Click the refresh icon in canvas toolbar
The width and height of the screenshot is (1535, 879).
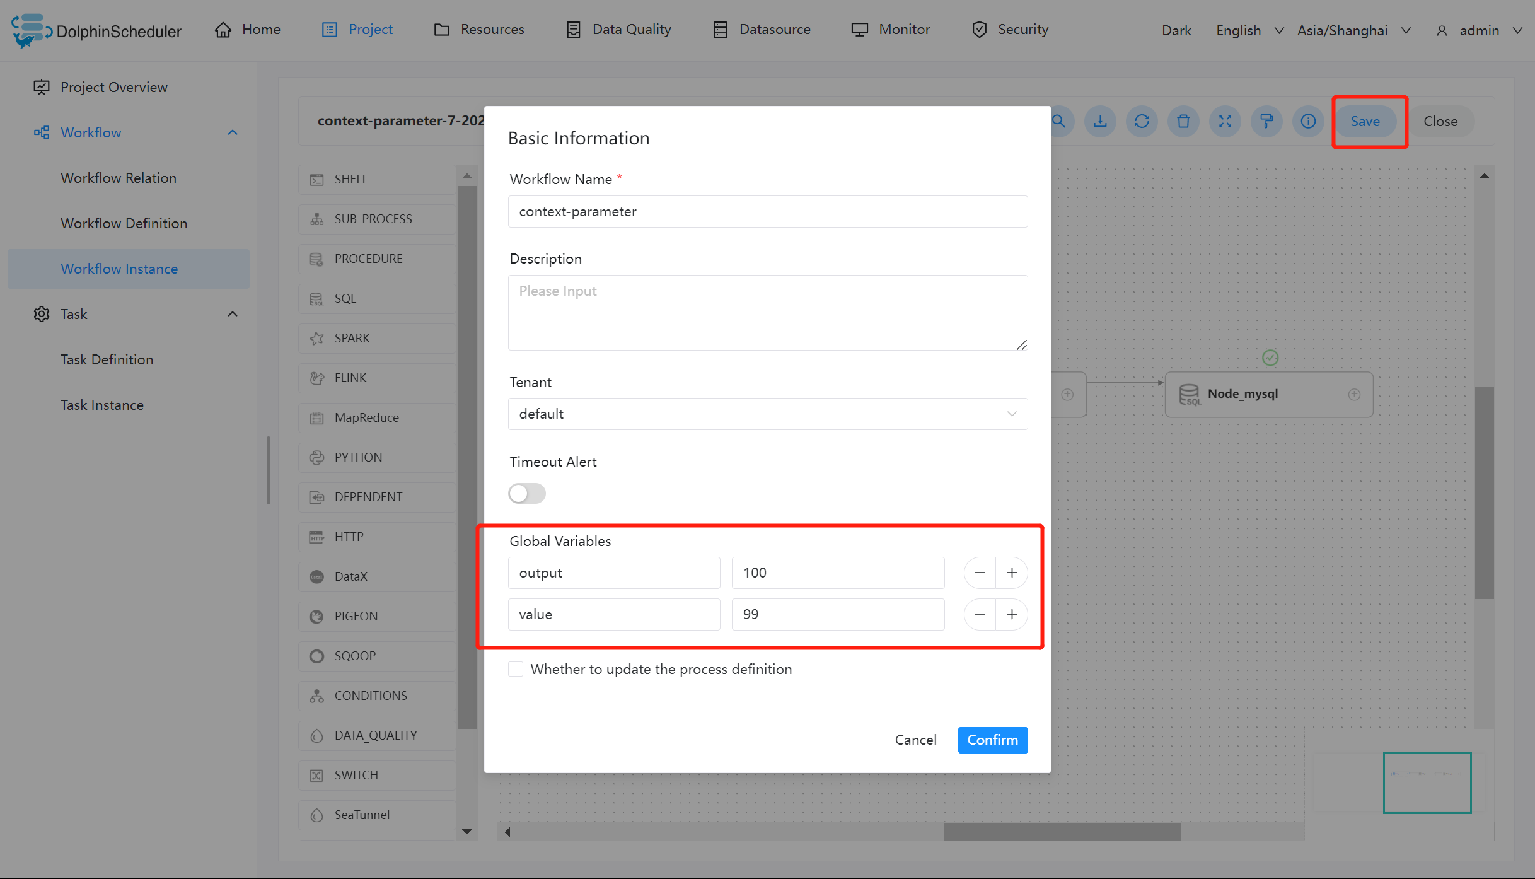tap(1142, 121)
